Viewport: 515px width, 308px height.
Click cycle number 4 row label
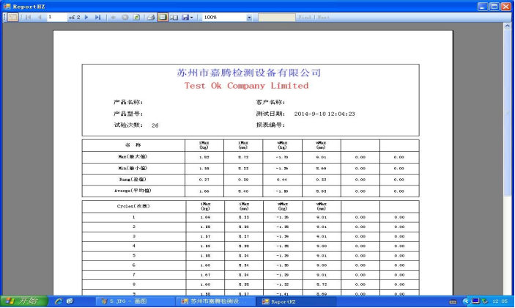[133, 246]
